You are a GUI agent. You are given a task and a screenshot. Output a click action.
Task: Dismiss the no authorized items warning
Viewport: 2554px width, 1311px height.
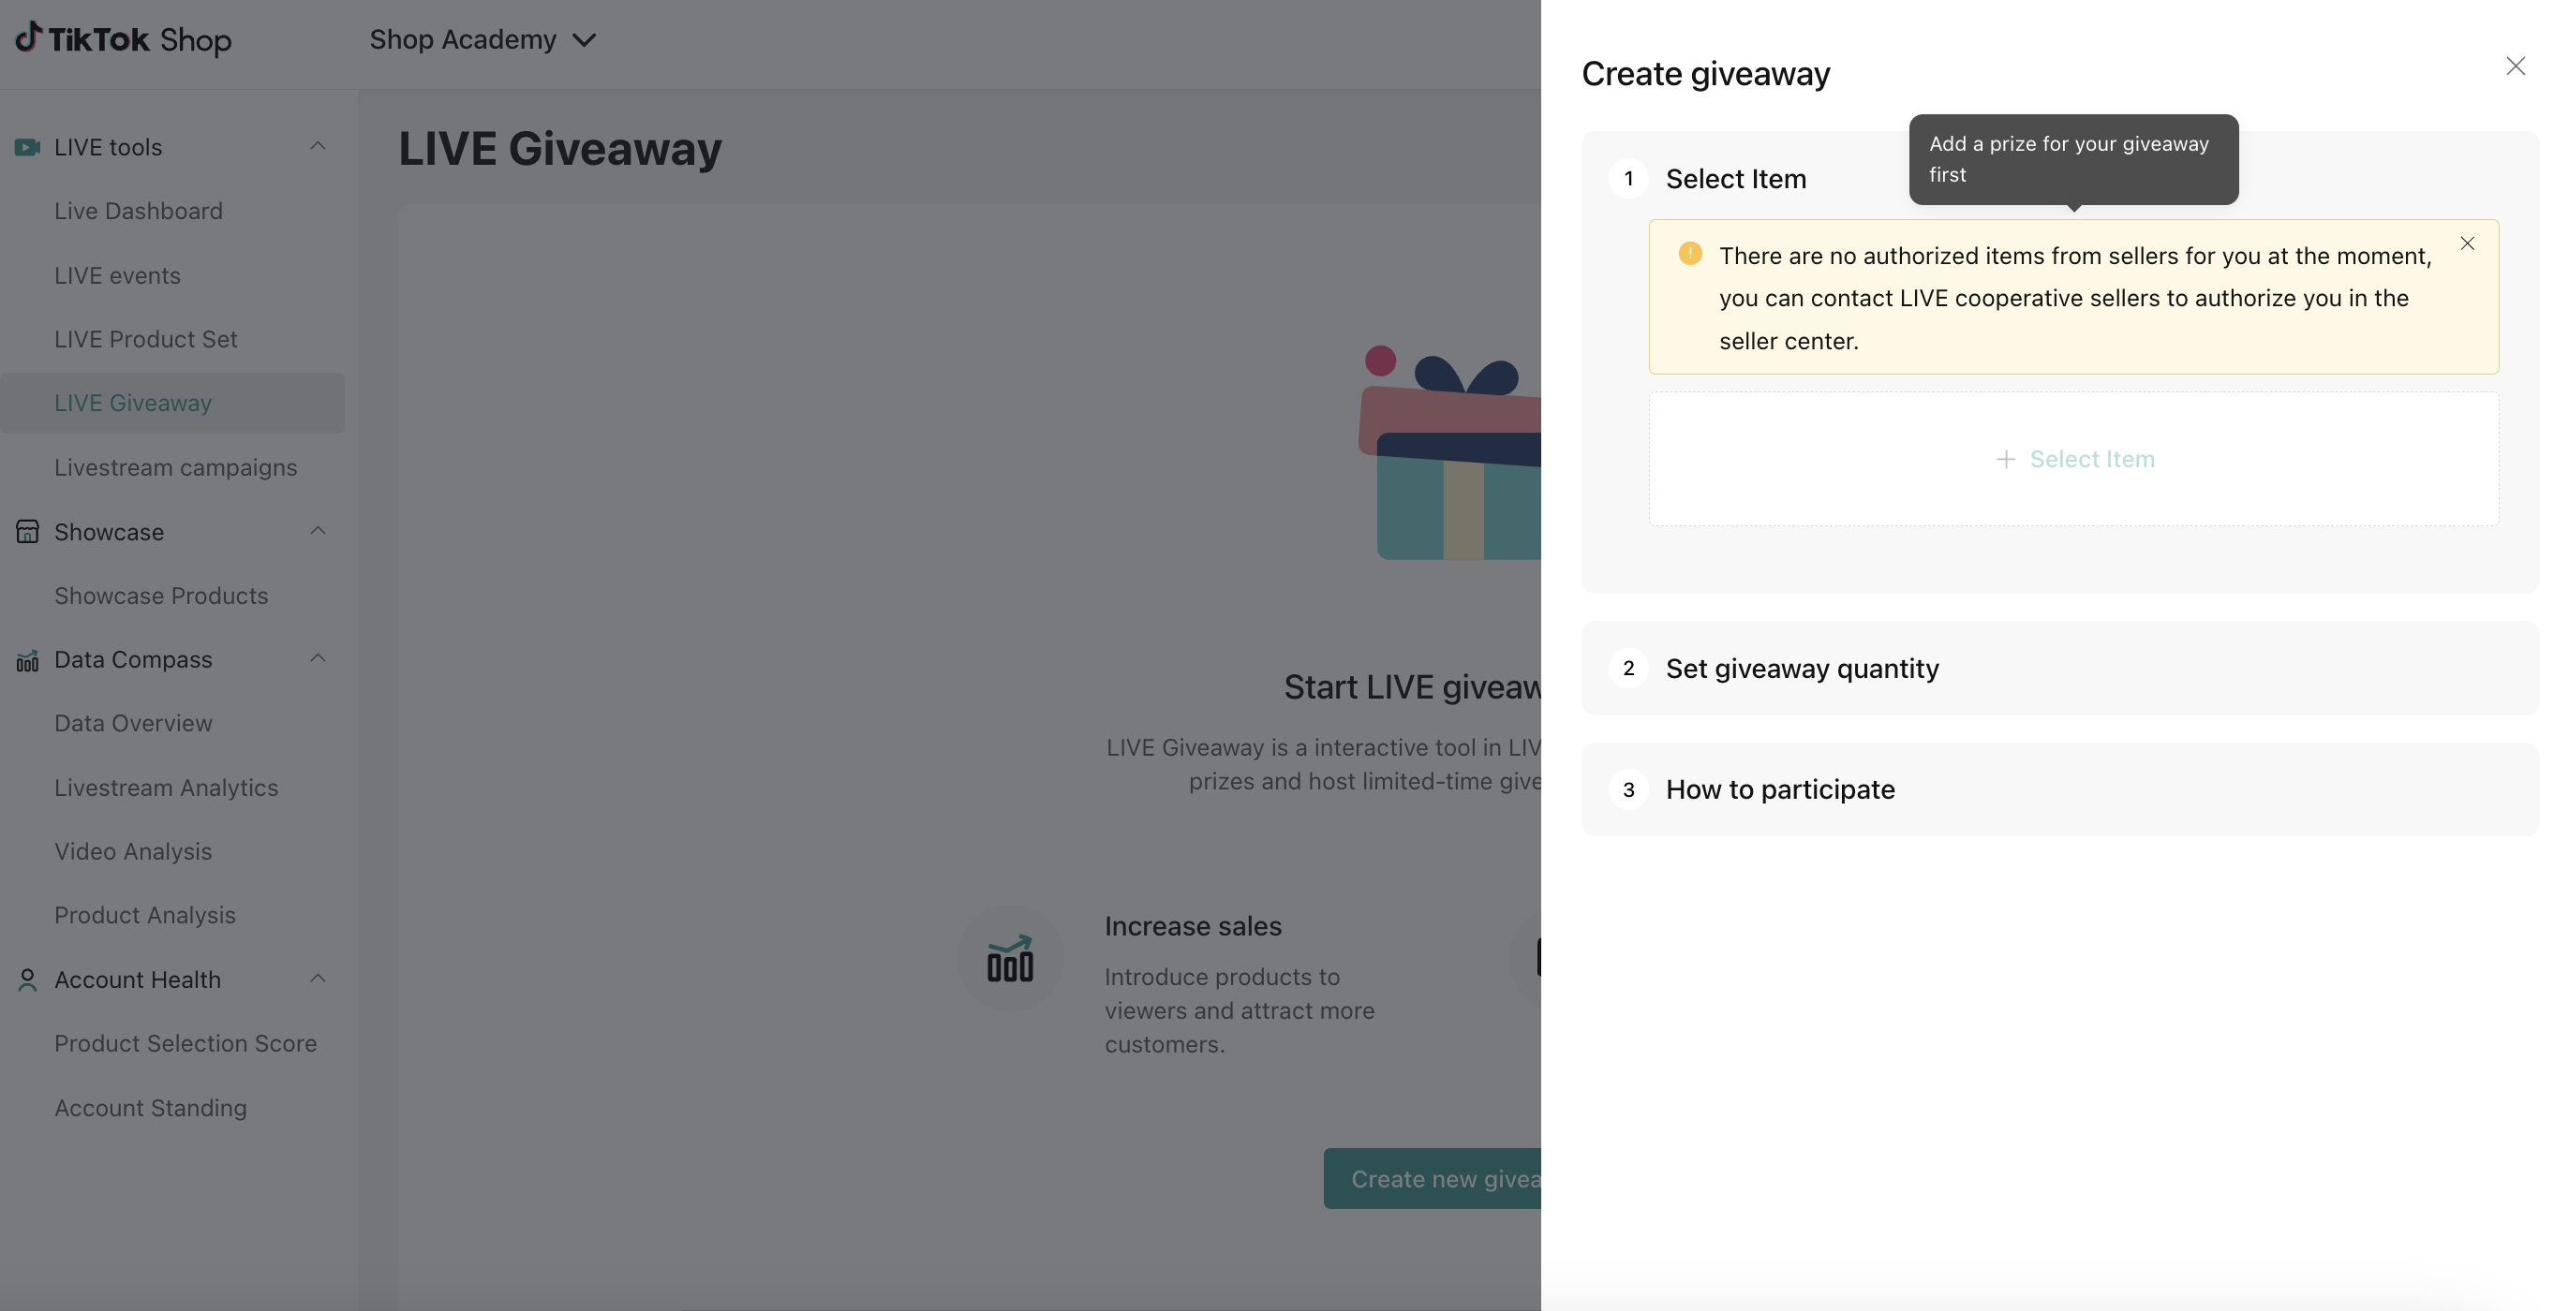pos(2467,243)
